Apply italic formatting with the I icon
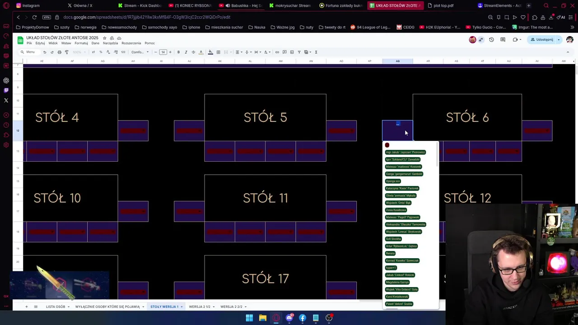The height and width of the screenshot is (325, 578). click(x=186, y=52)
